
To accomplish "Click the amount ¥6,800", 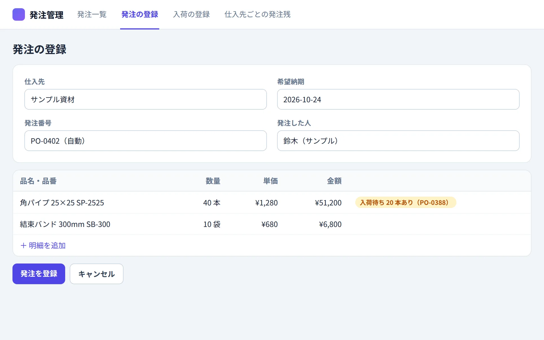I will (330, 224).
